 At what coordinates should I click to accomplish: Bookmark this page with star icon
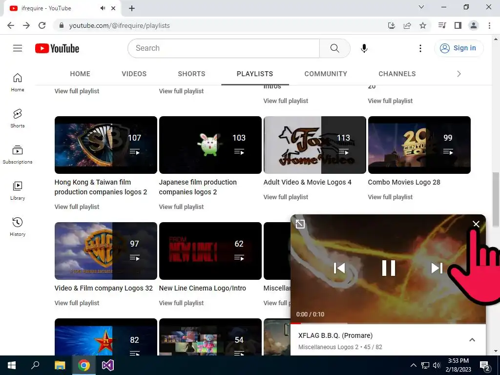coord(423,25)
